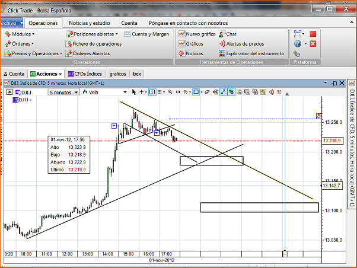
Task: Open dropdown arrow beside the crosshair tool
Action: (146, 92)
